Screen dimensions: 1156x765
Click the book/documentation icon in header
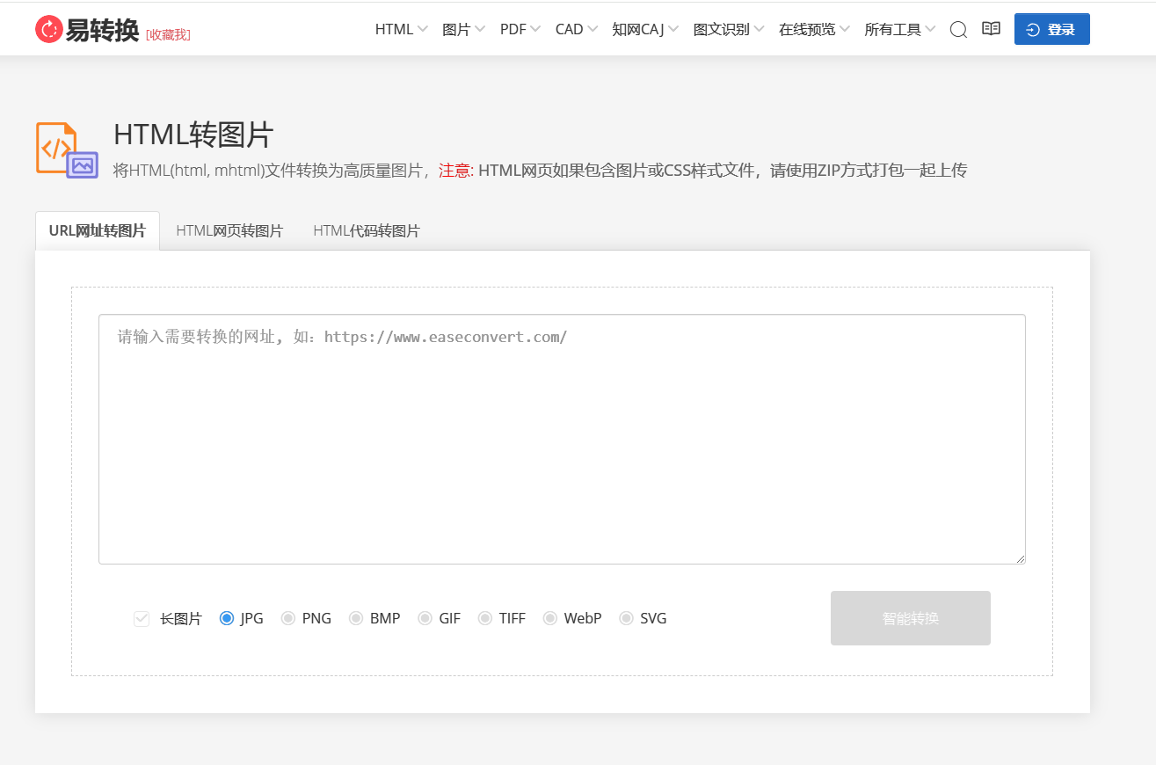tap(991, 29)
